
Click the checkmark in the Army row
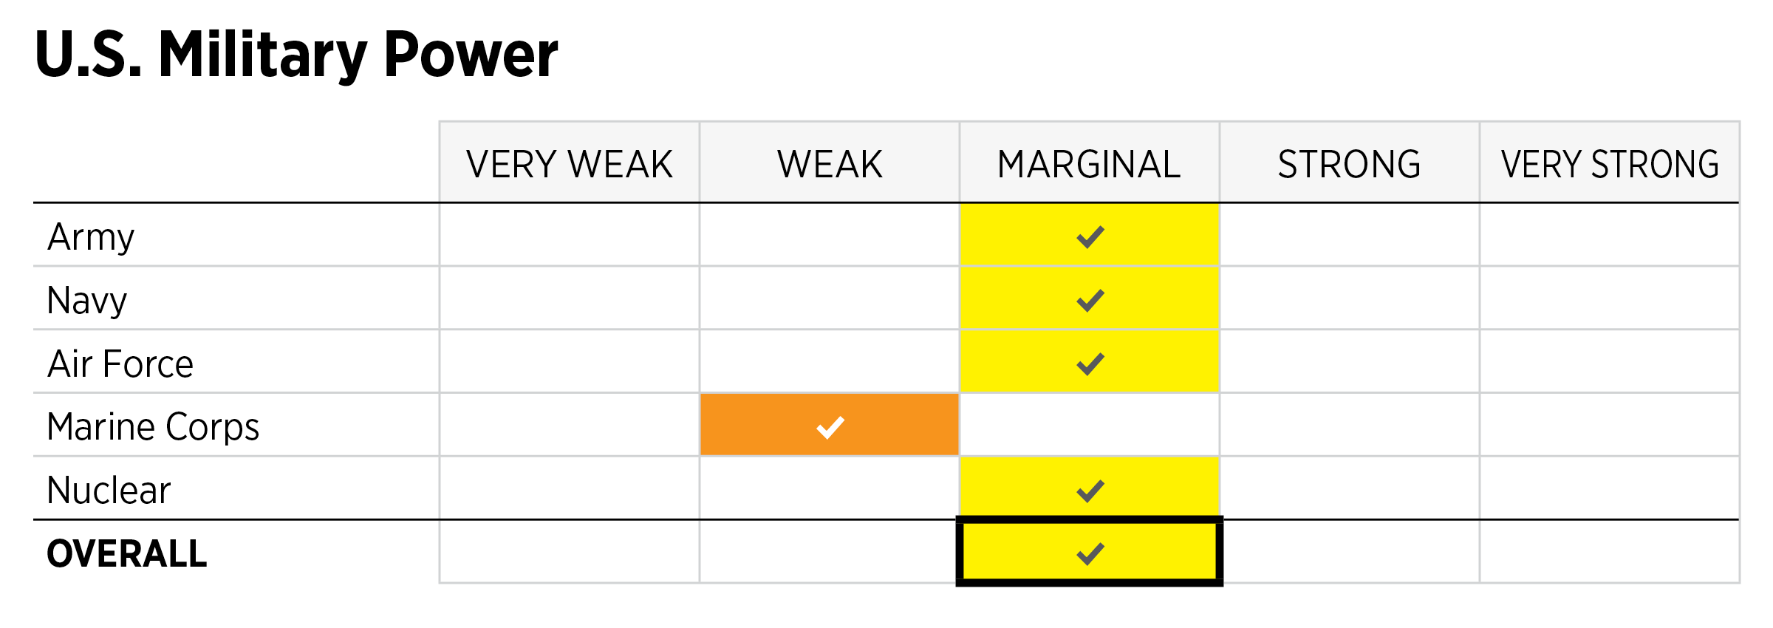1090,237
